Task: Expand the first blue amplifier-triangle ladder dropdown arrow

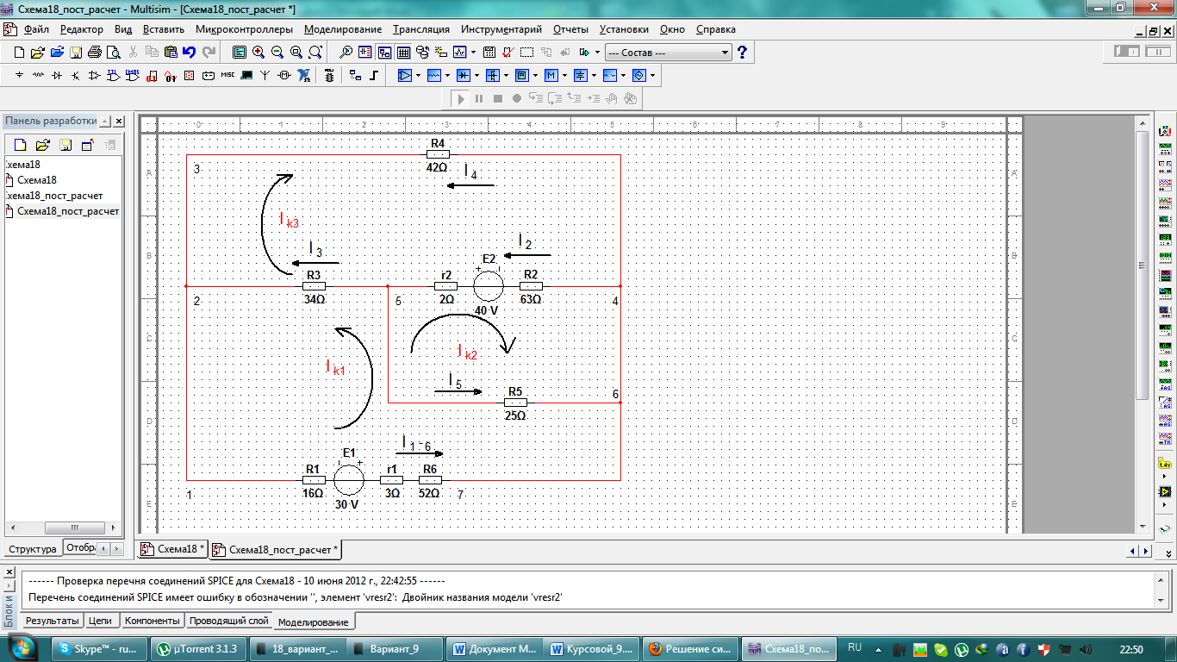Action: (418, 76)
